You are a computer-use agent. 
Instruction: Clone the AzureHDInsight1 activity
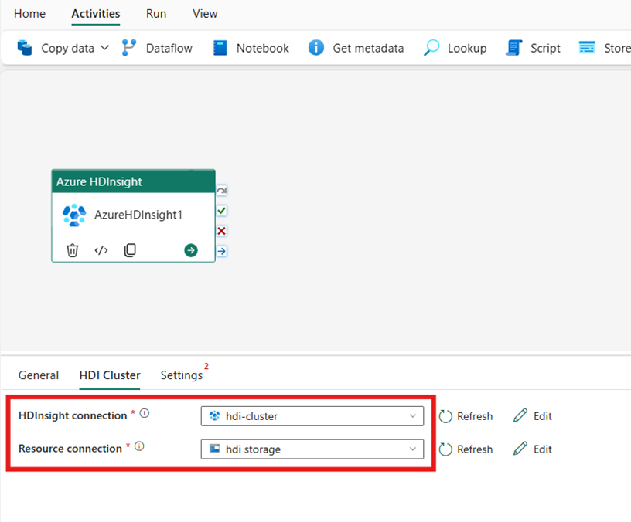tap(129, 249)
